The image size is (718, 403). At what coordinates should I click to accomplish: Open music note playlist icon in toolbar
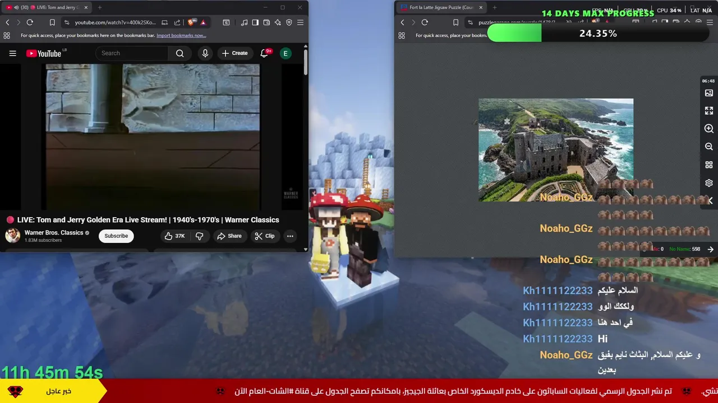[x=244, y=22]
